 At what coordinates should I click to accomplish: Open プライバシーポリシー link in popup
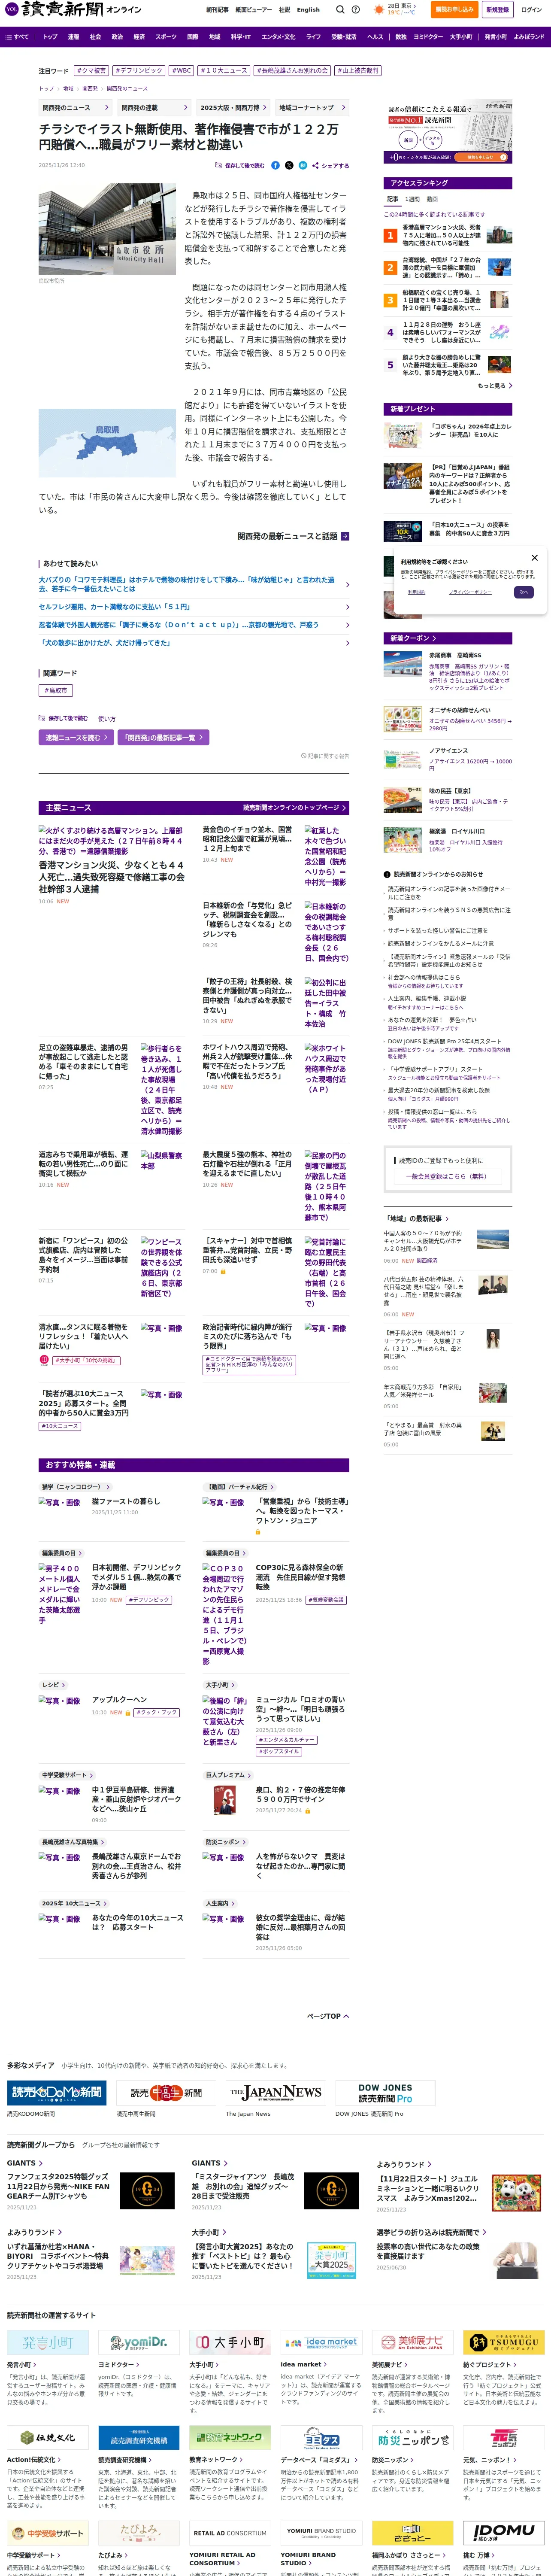(x=469, y=592)
